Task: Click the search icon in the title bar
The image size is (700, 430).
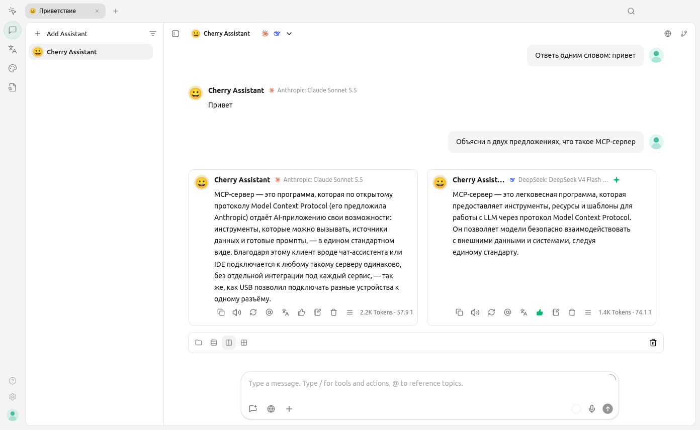Action: [x=631, y=11]
